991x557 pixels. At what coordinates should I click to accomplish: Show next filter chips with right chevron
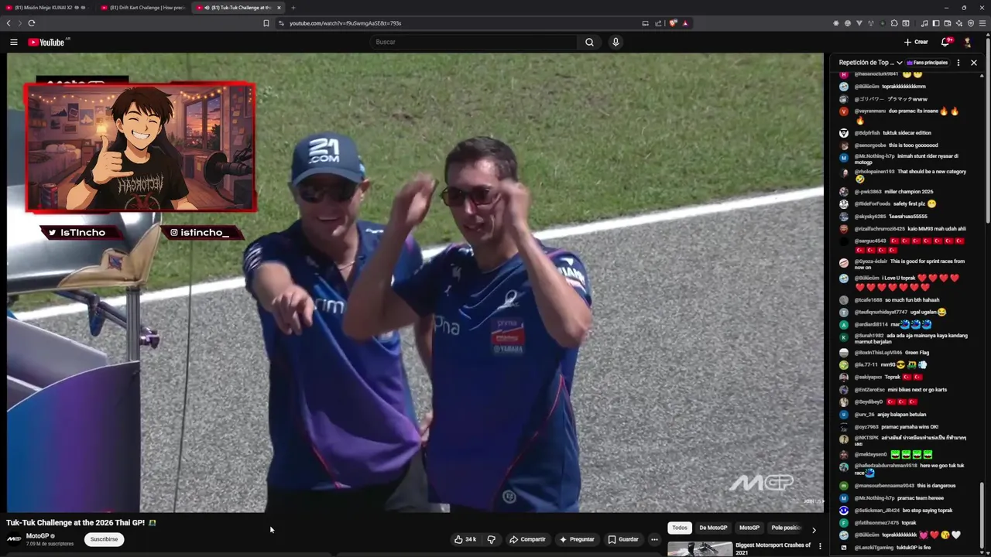(814, 530)
